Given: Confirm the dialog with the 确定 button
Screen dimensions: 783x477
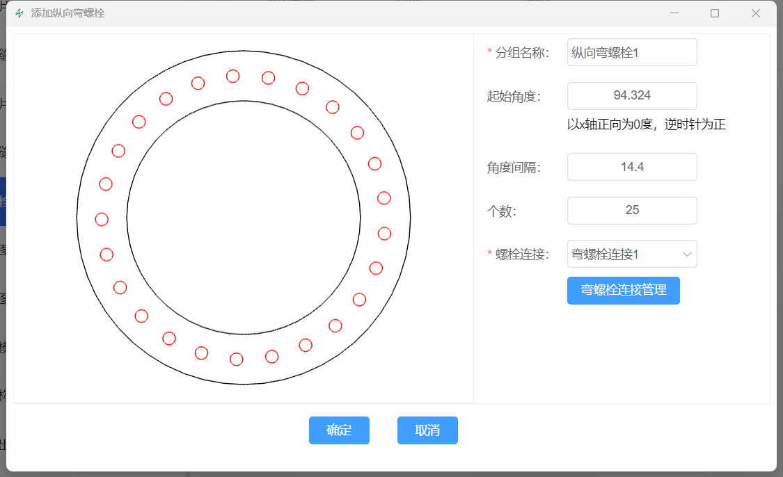Looking at the screenshot, I should (x=339, y=430).
